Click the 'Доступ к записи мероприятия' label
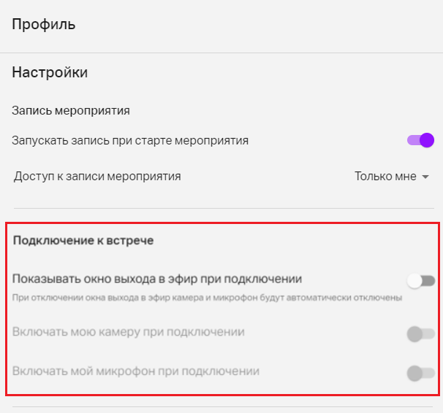This screenshot has height=413, width=443. tap(97, 177)
